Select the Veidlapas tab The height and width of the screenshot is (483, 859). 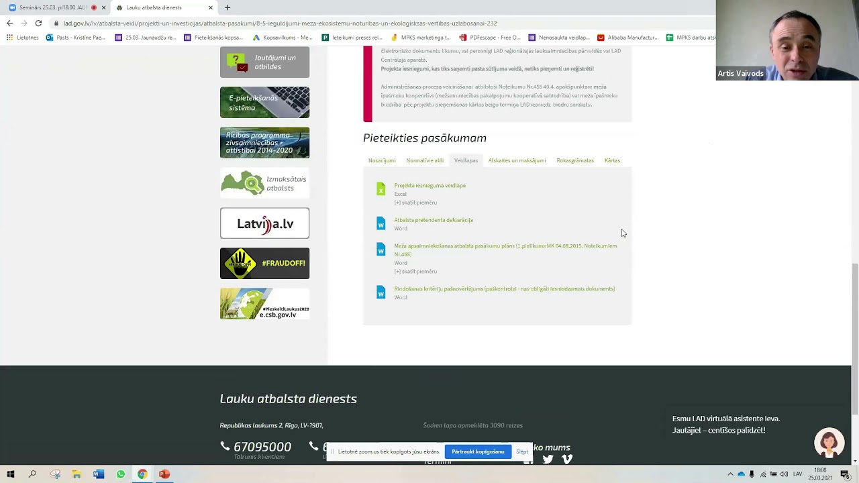tap(466, 160)
